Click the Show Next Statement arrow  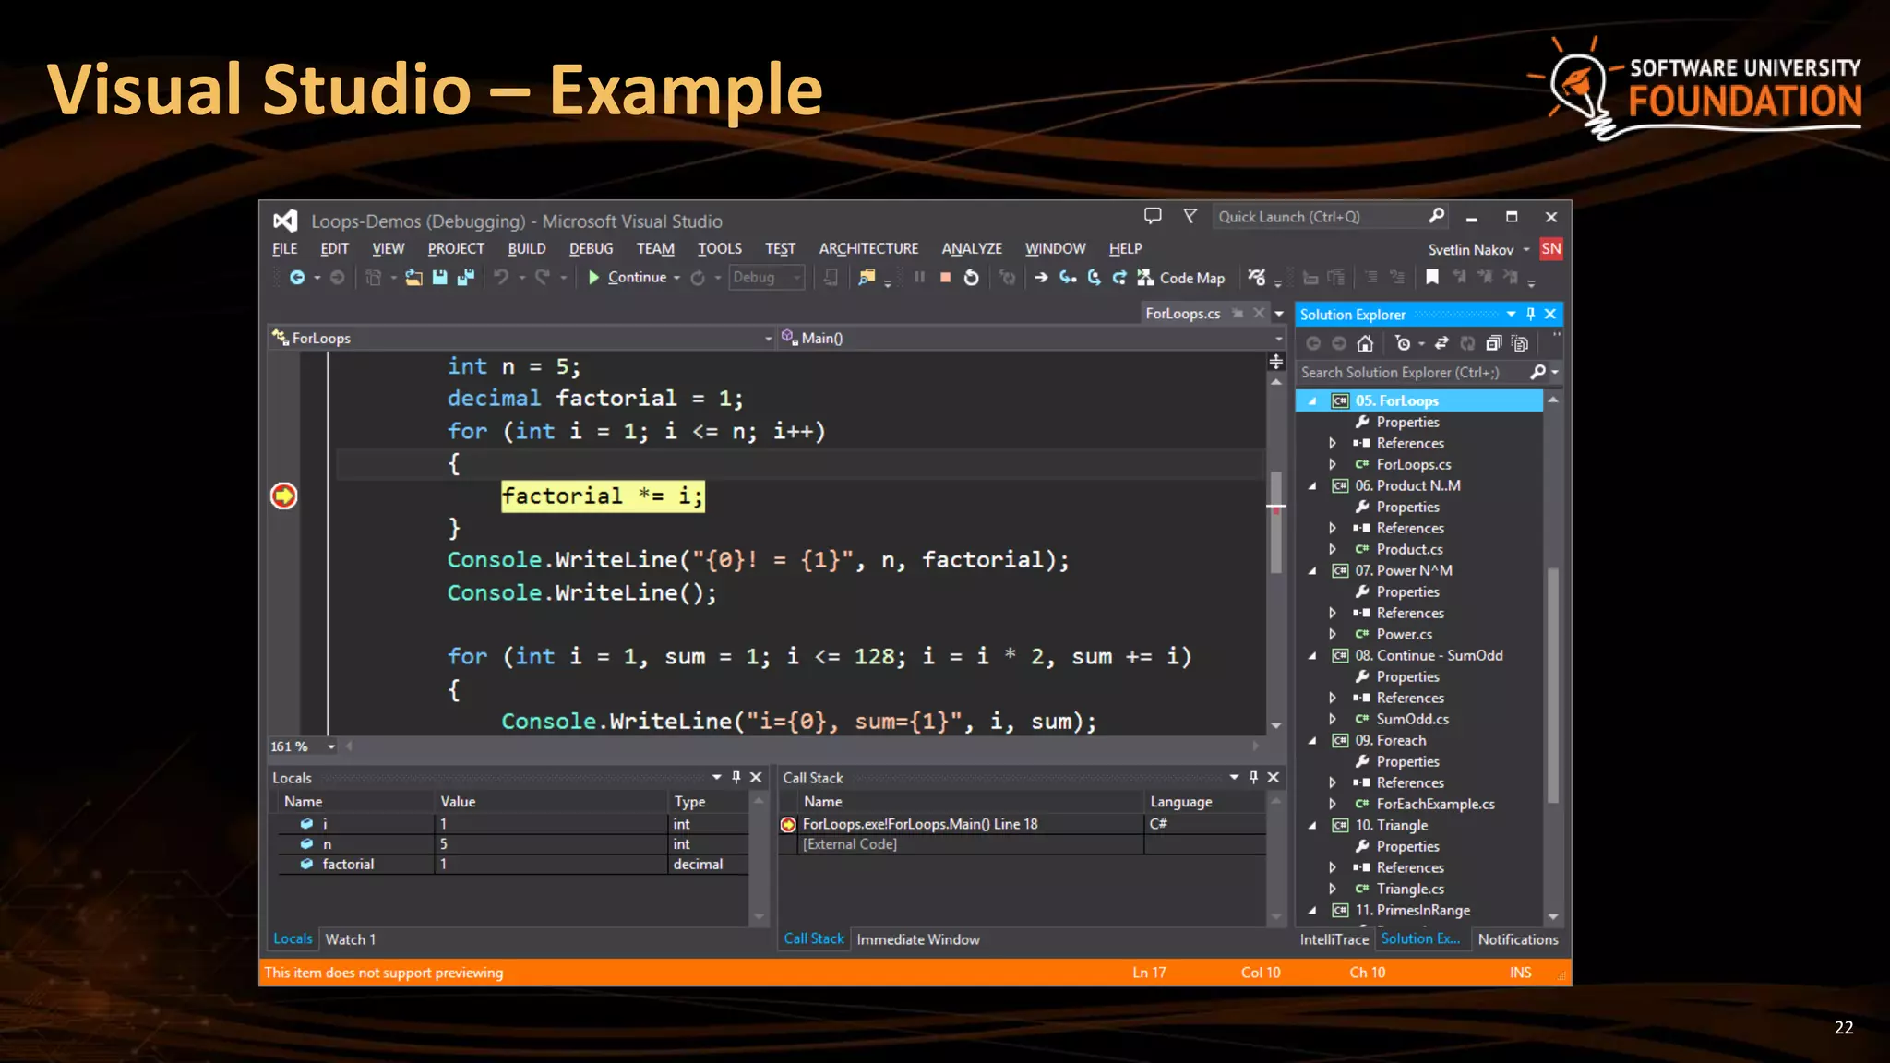point(1041,278)
